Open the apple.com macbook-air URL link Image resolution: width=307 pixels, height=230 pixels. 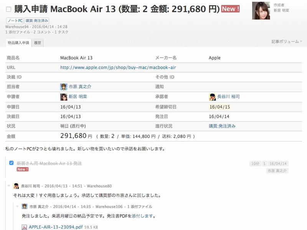coord(118,67)
